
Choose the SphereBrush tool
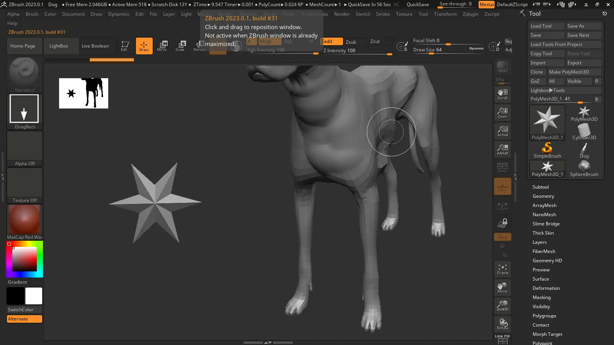click(584, 168)
